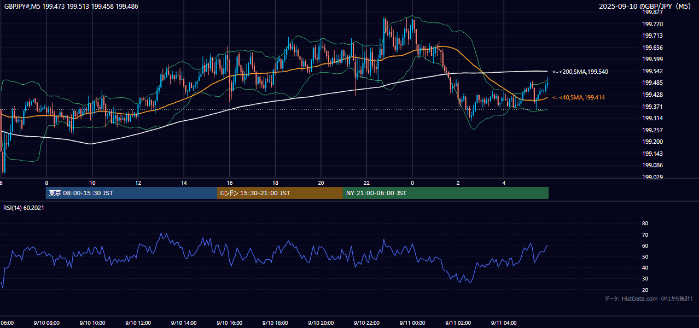Click the 9/10 10:00 date axis label

click(x=92, y=323)
